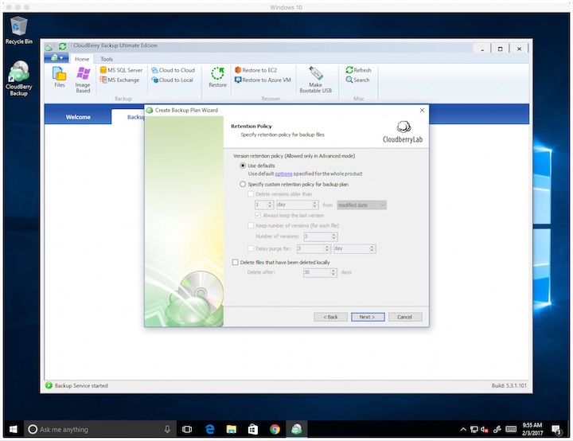
Task: Launch Google Chrome from taskbar
Action: 275,429
